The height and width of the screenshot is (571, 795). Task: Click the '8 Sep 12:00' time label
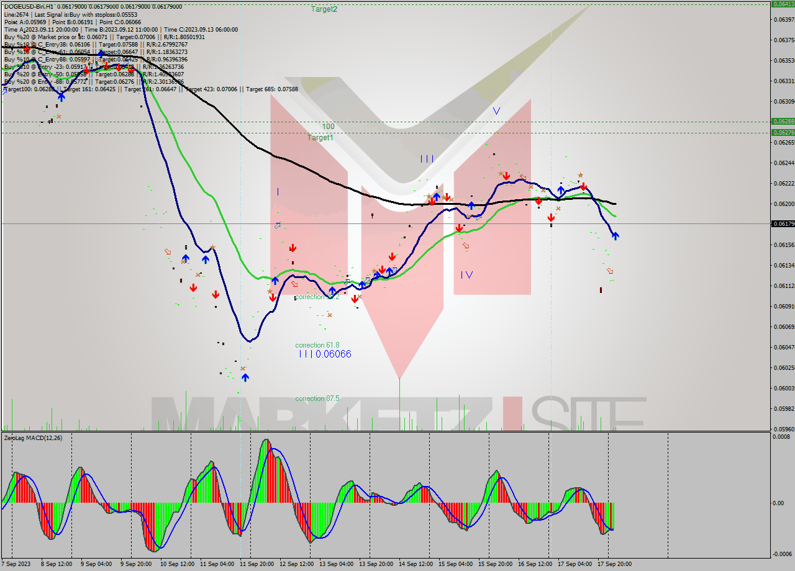tap(57, 564)
